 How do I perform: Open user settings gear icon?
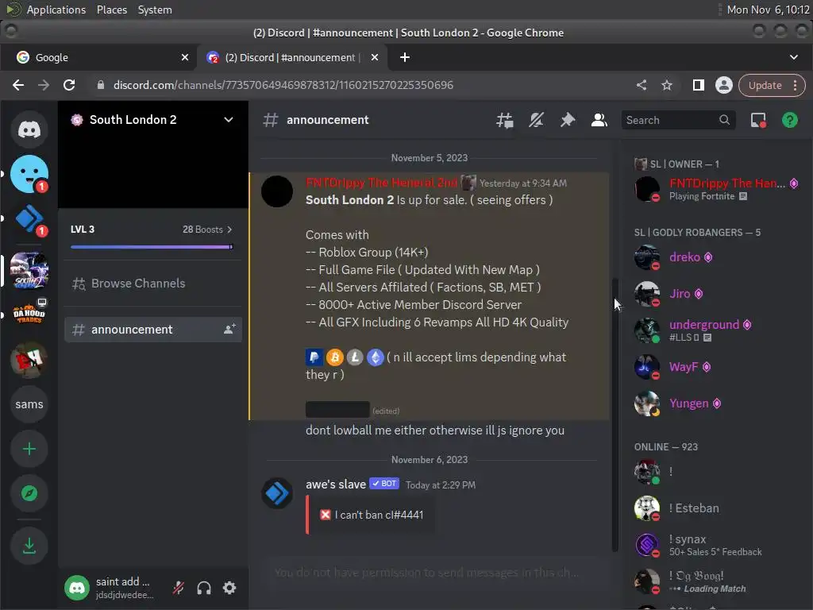229,588
